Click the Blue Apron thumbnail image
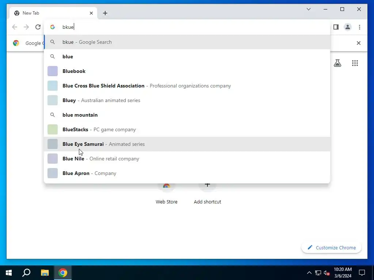 tap(53, 173)
